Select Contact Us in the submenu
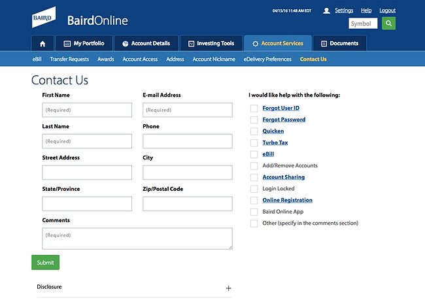This screenshot has height=300, width=425. [x=313, y=59]
